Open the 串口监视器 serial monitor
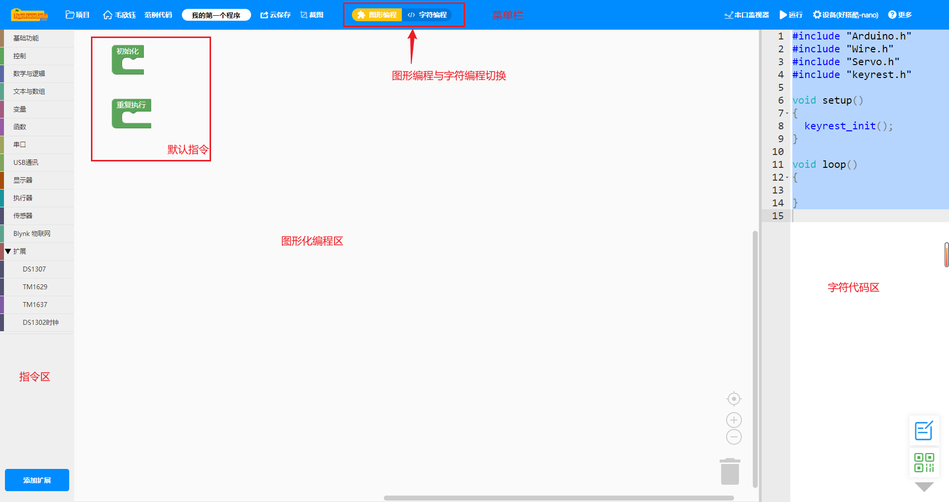 (x=747, y=15)
